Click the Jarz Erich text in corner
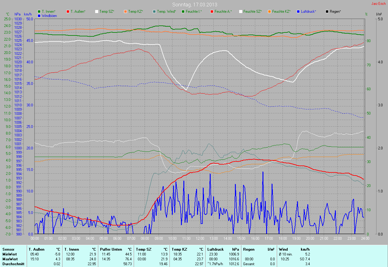The height and width of the screenshot is (267, 388). coord(379,4)
